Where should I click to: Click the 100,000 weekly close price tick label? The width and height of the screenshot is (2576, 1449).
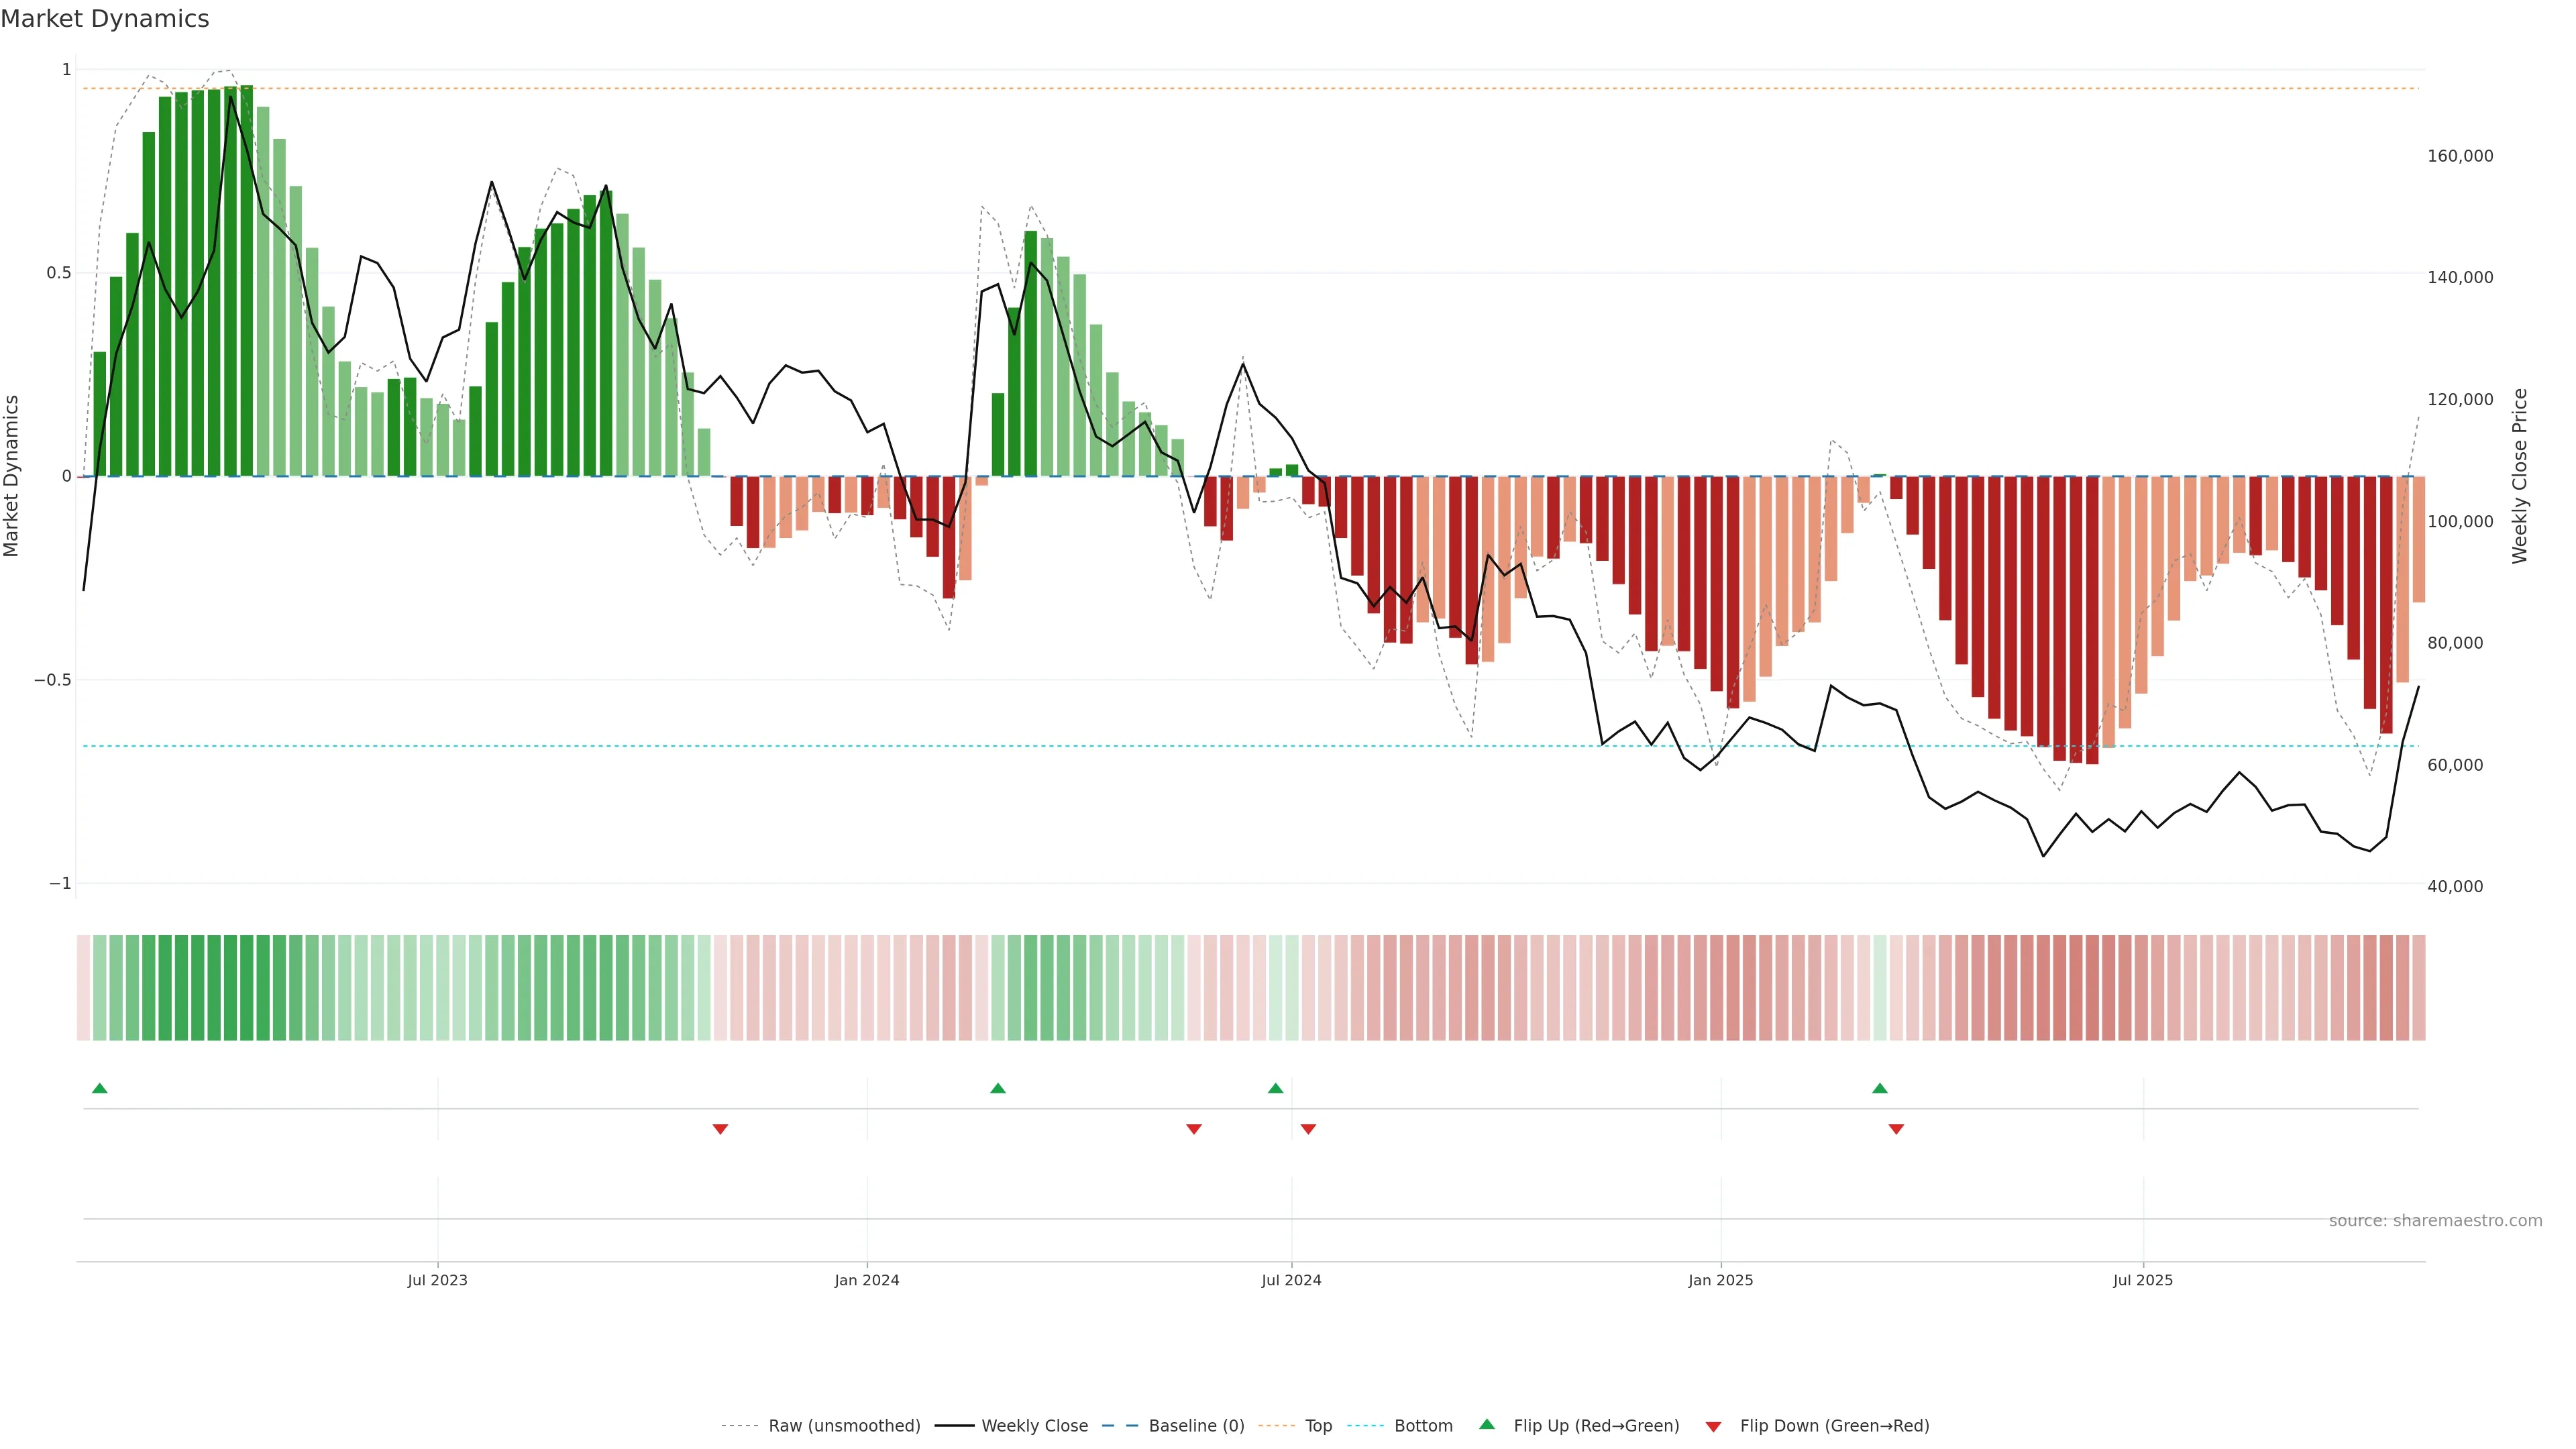coord(2460,521)
